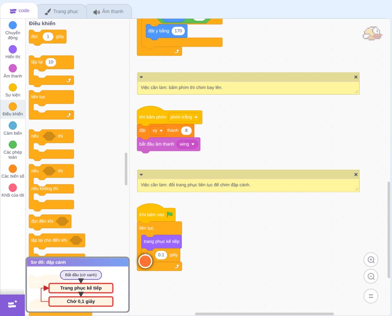
Task: Open the Cảm biến block category
Action: (x=13, y=128)
